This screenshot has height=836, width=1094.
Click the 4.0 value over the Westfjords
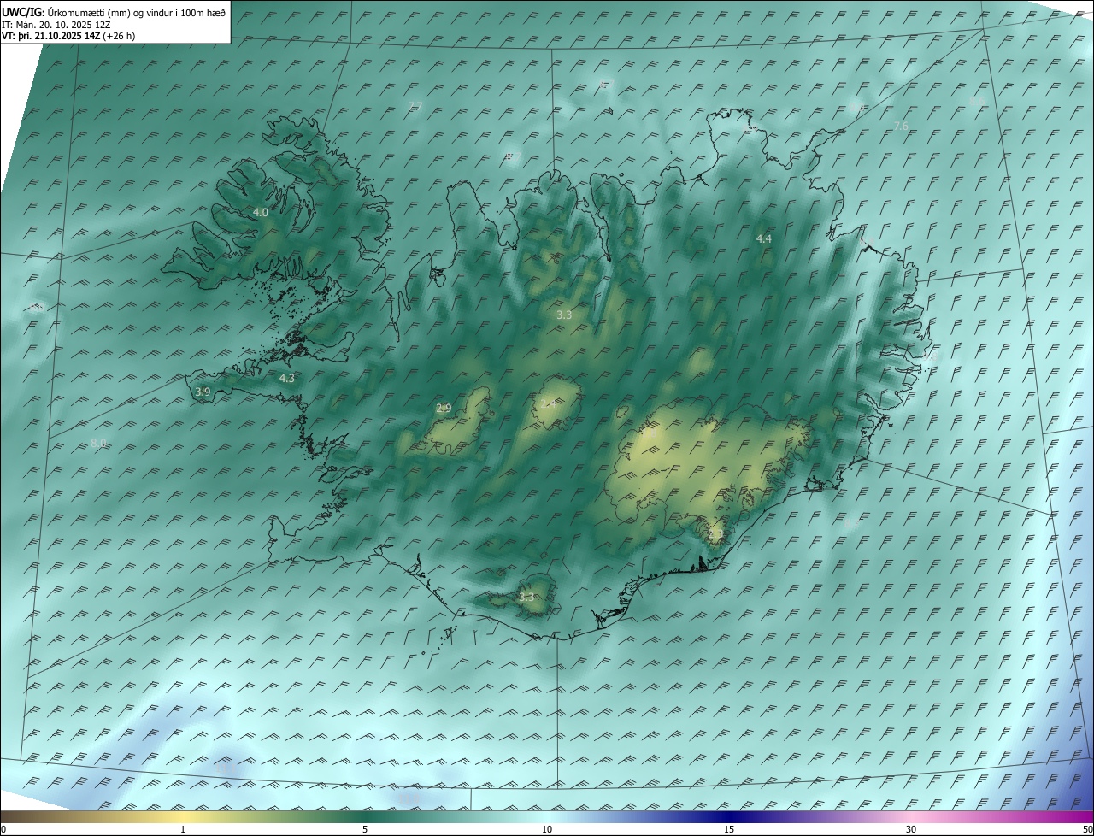(x=261, y=212)
